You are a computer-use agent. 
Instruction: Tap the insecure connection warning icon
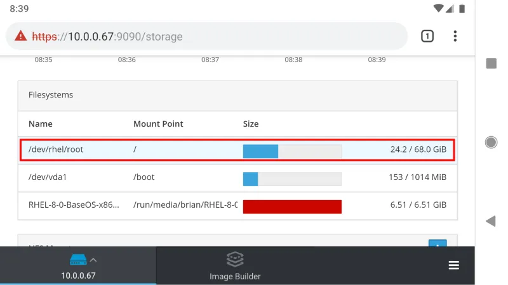click(21, 36)
